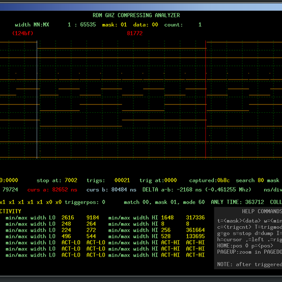Select the red 'curs a: 82652 ns' readout
Viewport: 282px width, 282px height.
[52, 189]
